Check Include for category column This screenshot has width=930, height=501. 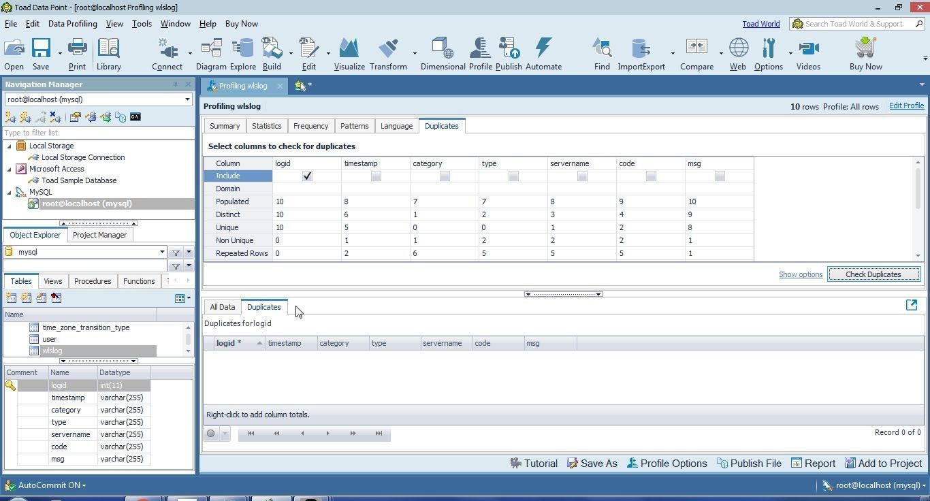click(445, 176)
